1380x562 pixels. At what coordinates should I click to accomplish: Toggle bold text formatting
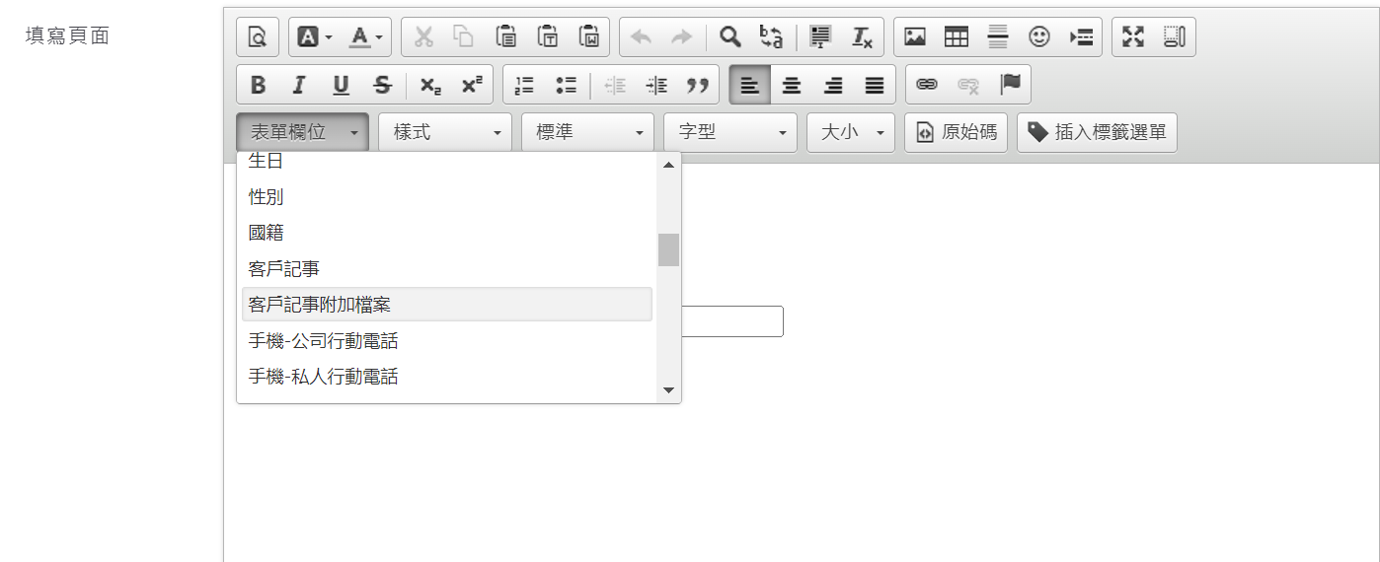pyautogui.click(x=258, y=85)
